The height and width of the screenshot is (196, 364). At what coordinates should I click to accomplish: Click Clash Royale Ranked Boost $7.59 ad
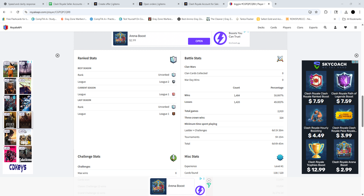pos(316,88)
